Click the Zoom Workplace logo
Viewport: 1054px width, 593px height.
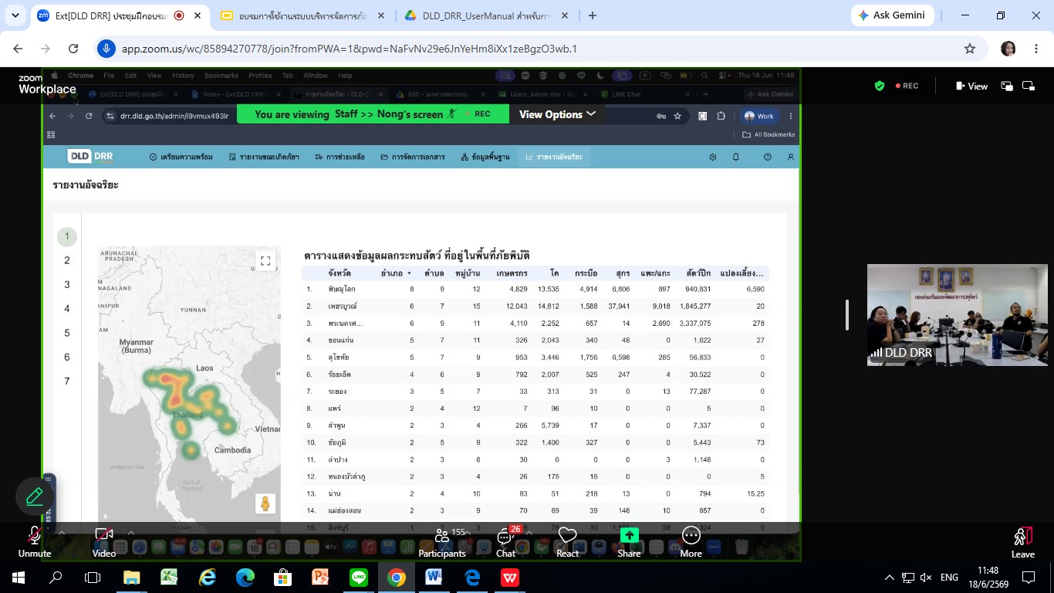47,85
